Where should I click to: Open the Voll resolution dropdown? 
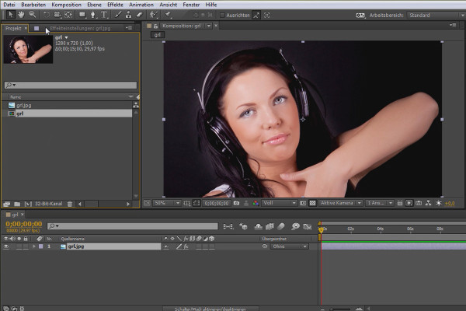point(280,203)
